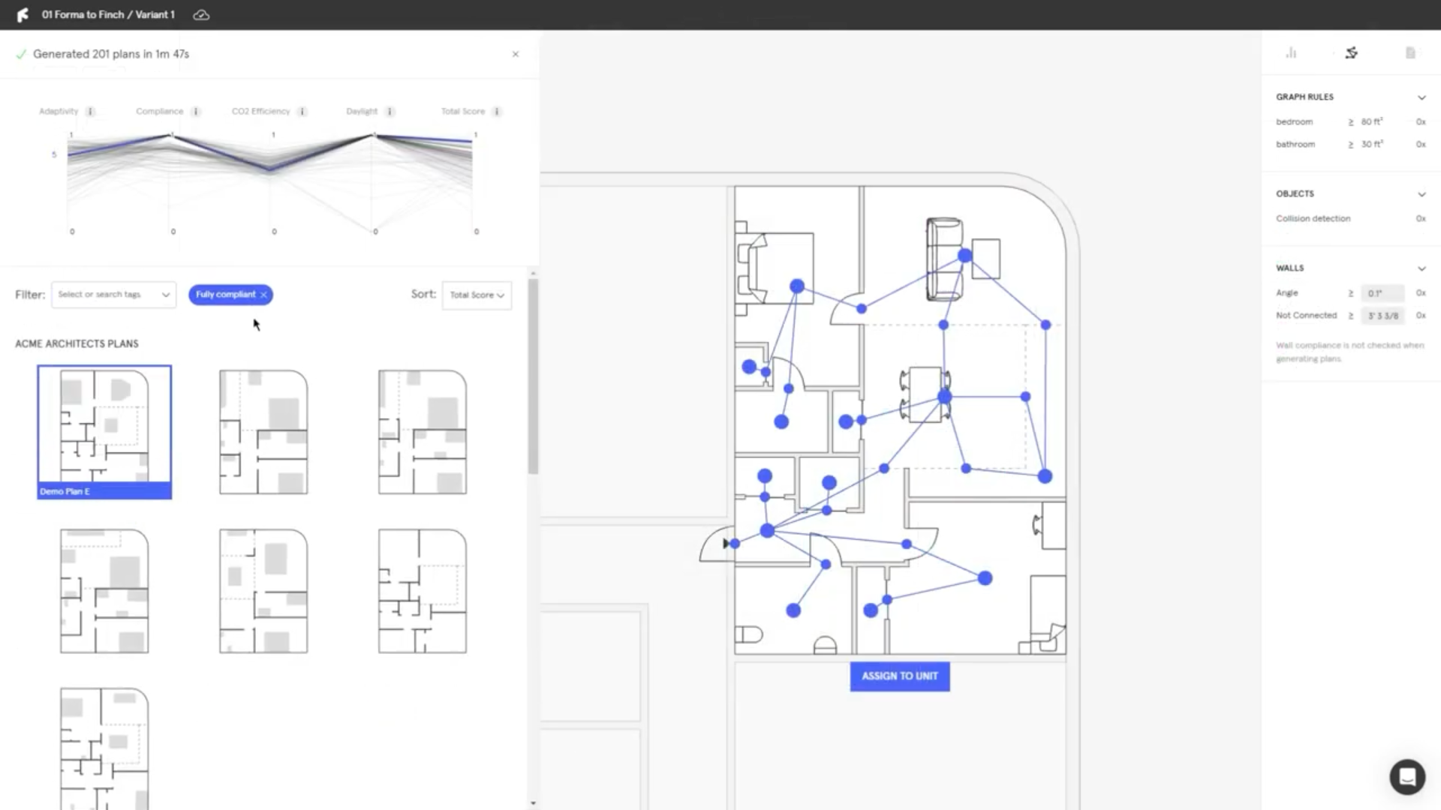Click the Not Connected value field
Screen dimensions: 1441x810
(x=1382, y=316)
